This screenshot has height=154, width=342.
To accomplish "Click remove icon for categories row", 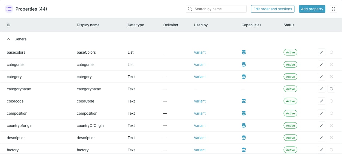I will [x=331, y=65].
